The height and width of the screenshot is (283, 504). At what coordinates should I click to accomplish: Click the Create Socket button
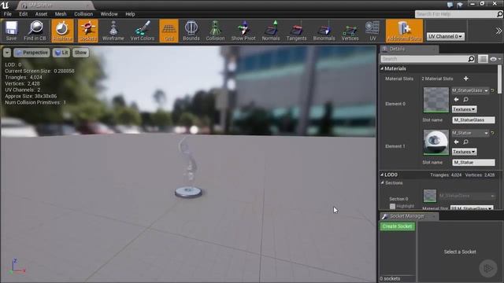point(397,226)
